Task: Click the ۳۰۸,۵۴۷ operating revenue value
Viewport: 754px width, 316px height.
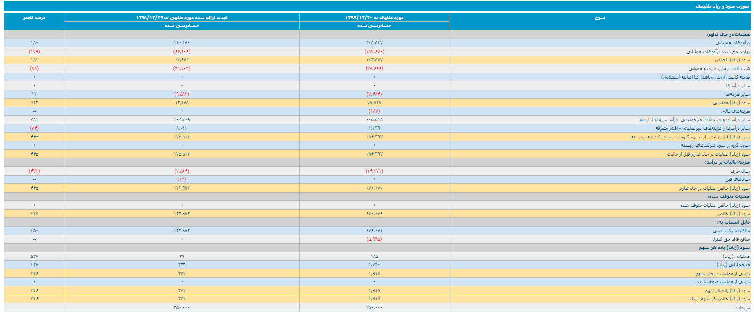Action: [374, 43]
